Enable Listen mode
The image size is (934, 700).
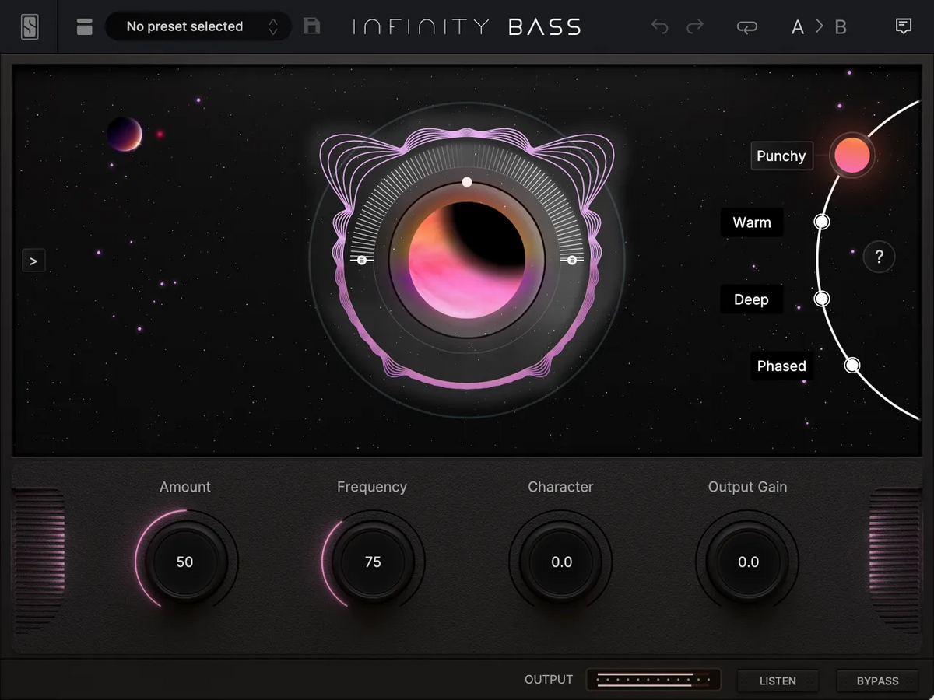click(x=778, y=681)
